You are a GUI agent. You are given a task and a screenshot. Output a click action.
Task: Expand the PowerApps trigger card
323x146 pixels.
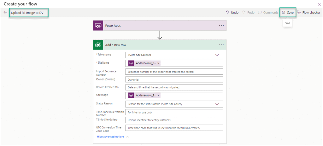pyautogui.click(x=160, y=26)
